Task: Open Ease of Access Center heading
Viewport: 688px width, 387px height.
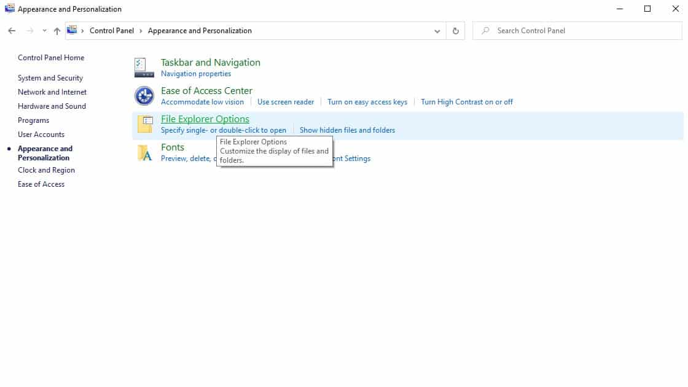Action: coord(206,91)
